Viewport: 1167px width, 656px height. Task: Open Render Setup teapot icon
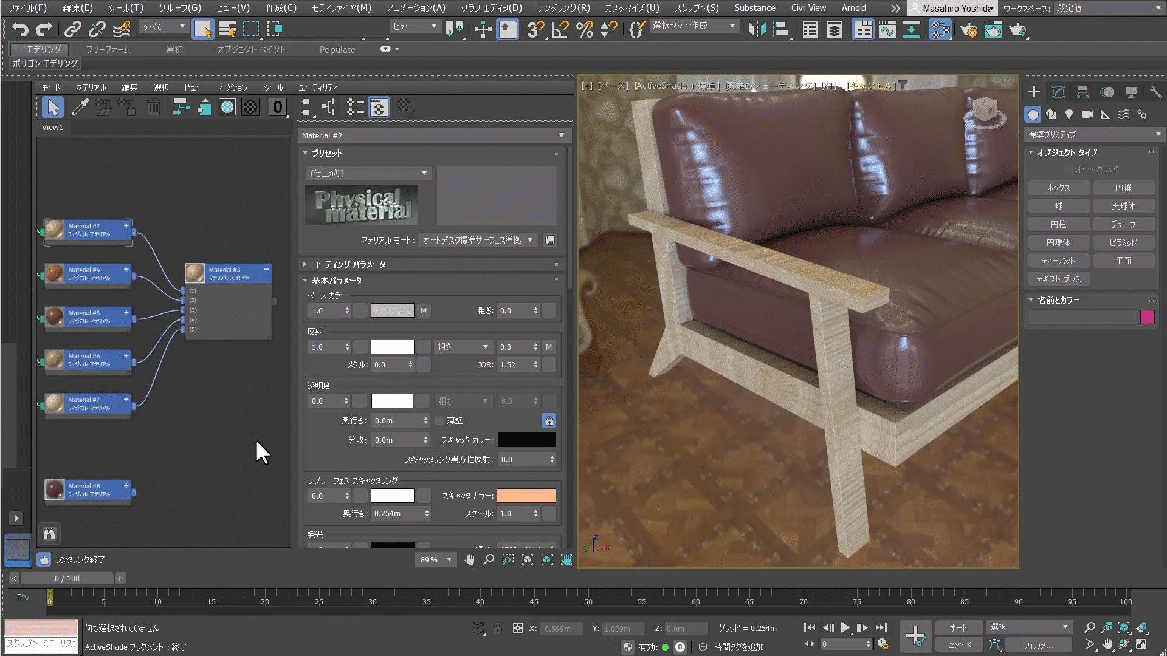point(969,29)
